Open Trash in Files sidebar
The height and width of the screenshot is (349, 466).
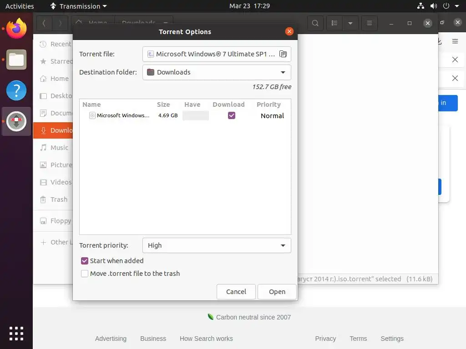point(53,199)
